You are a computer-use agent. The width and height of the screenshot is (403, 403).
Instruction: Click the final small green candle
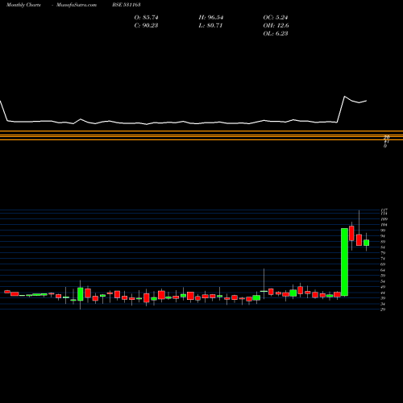(x=366, y=243)
